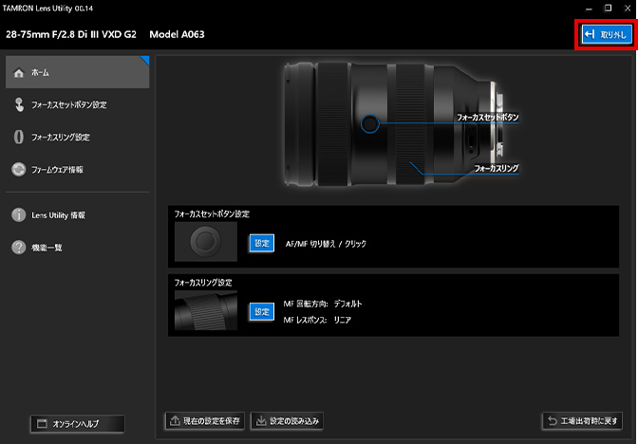
Task: Click the blue circle on the lens image
Action: click(370, 123)
